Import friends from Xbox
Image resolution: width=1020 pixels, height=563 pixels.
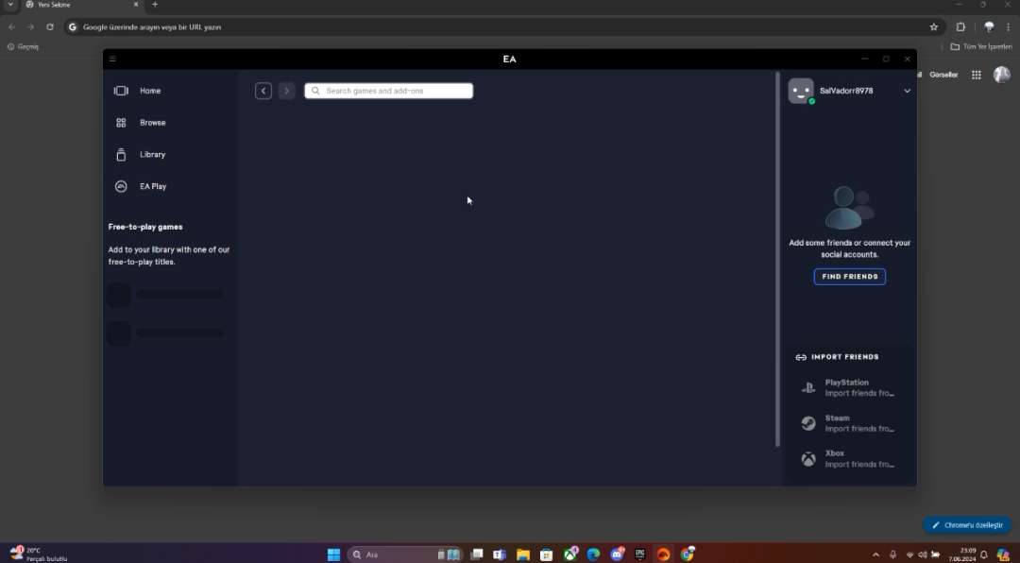(x=849, y=459)
